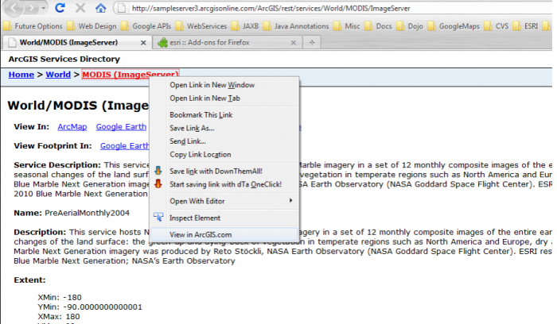Open the GoogleMaps bookmark folder

tap(454, 26)
